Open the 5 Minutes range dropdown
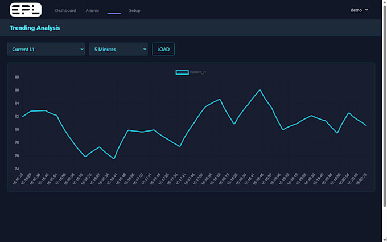The width and height of the screenshot is (387, 242). click(118, 49)
